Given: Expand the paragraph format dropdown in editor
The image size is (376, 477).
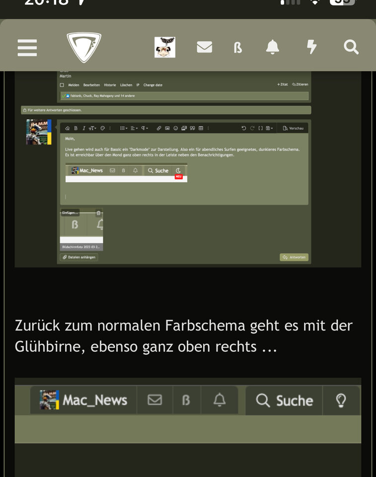Looking at the screenshot, I should tap(144, 128).
